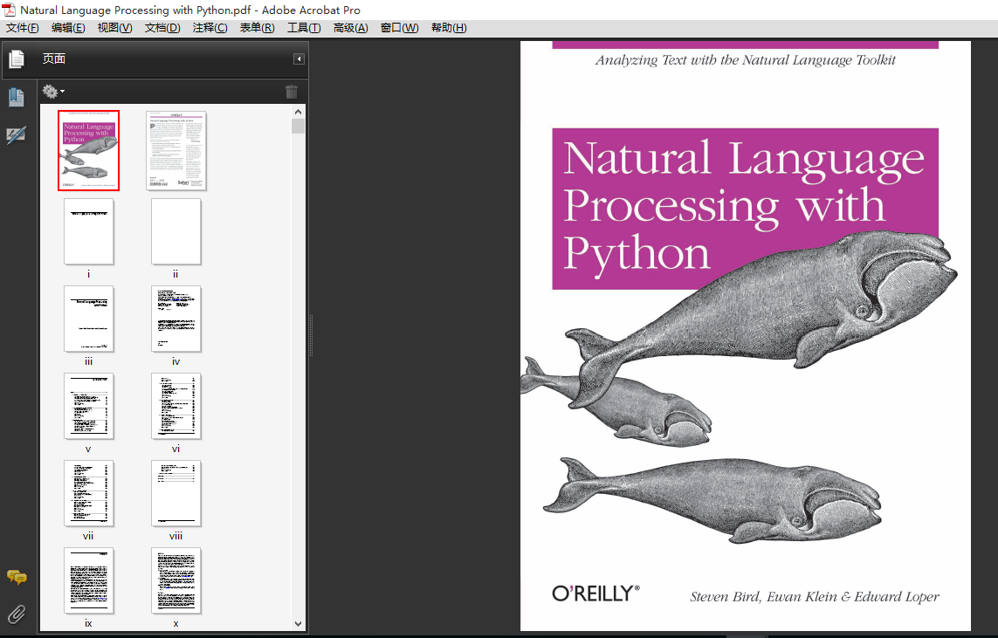This screenshot has height=638, width=998.
Task: Open the 高级(A) menu
Action: [351, 28]
